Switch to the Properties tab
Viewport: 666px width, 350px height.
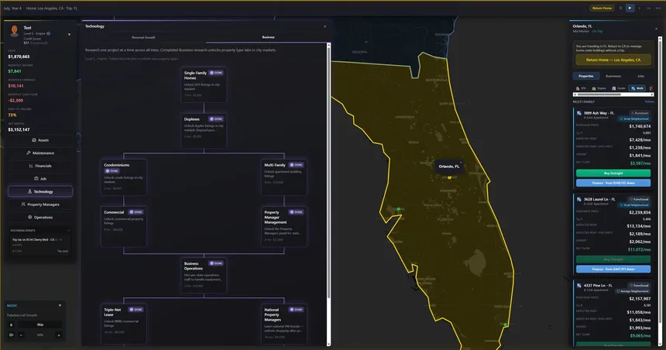pos(585,76)
